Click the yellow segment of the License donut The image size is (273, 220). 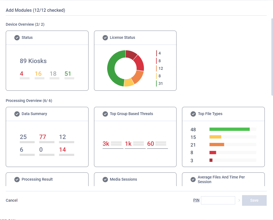(x=129, y=82)
